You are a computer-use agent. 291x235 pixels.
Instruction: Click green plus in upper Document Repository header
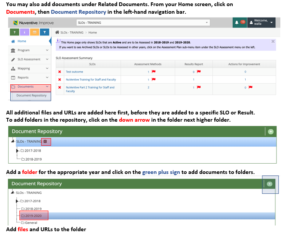point(270,132)
